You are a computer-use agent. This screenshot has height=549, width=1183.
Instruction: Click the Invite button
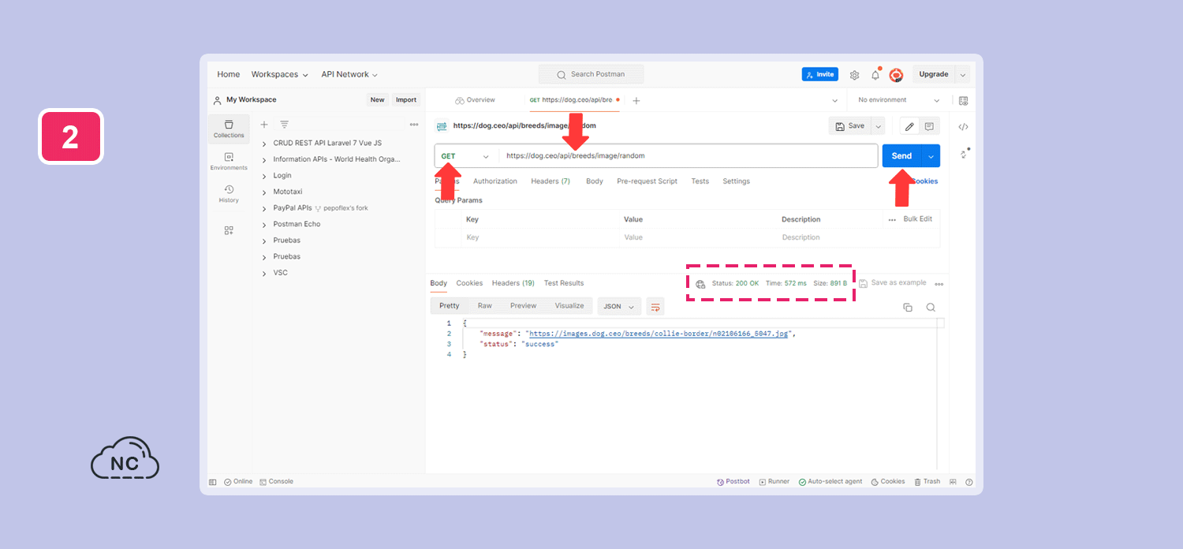pyautogui.click(x=820, y=74)
